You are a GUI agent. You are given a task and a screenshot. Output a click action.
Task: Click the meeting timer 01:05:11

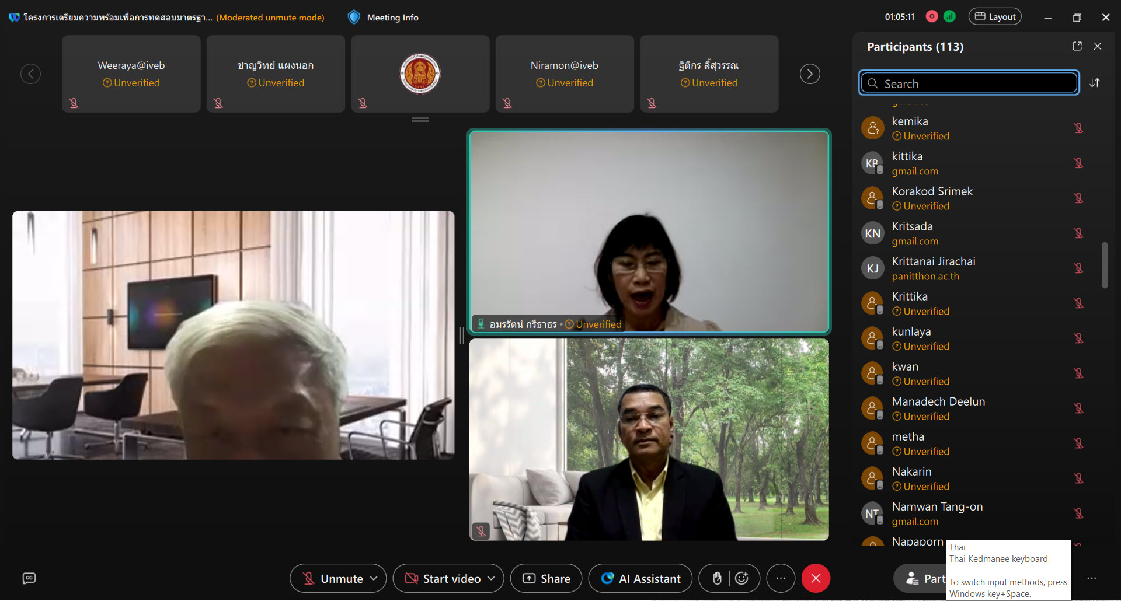(x=900, y=17)
